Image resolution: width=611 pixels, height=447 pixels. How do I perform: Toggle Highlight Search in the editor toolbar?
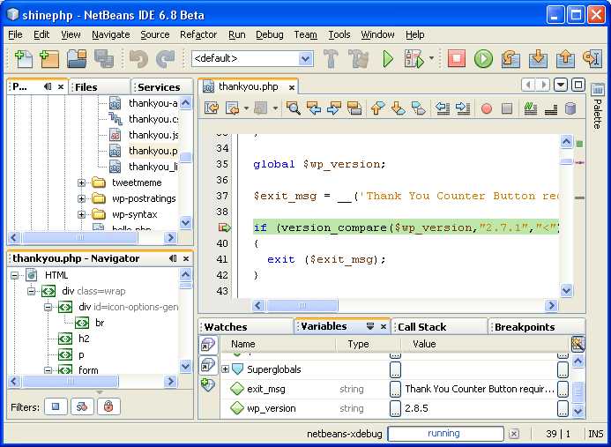(x=354, y=108)
